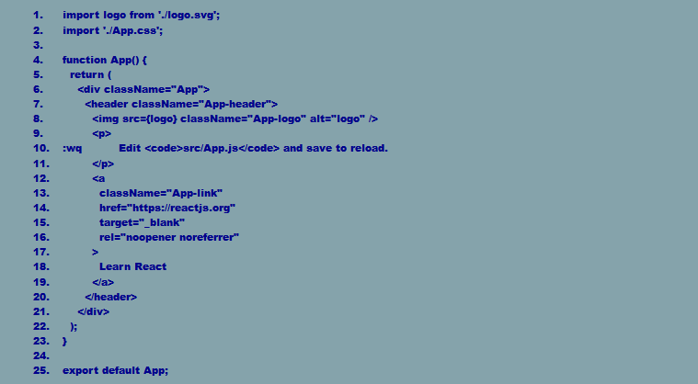Click the className="App-link" attribute

click(161, 193)
